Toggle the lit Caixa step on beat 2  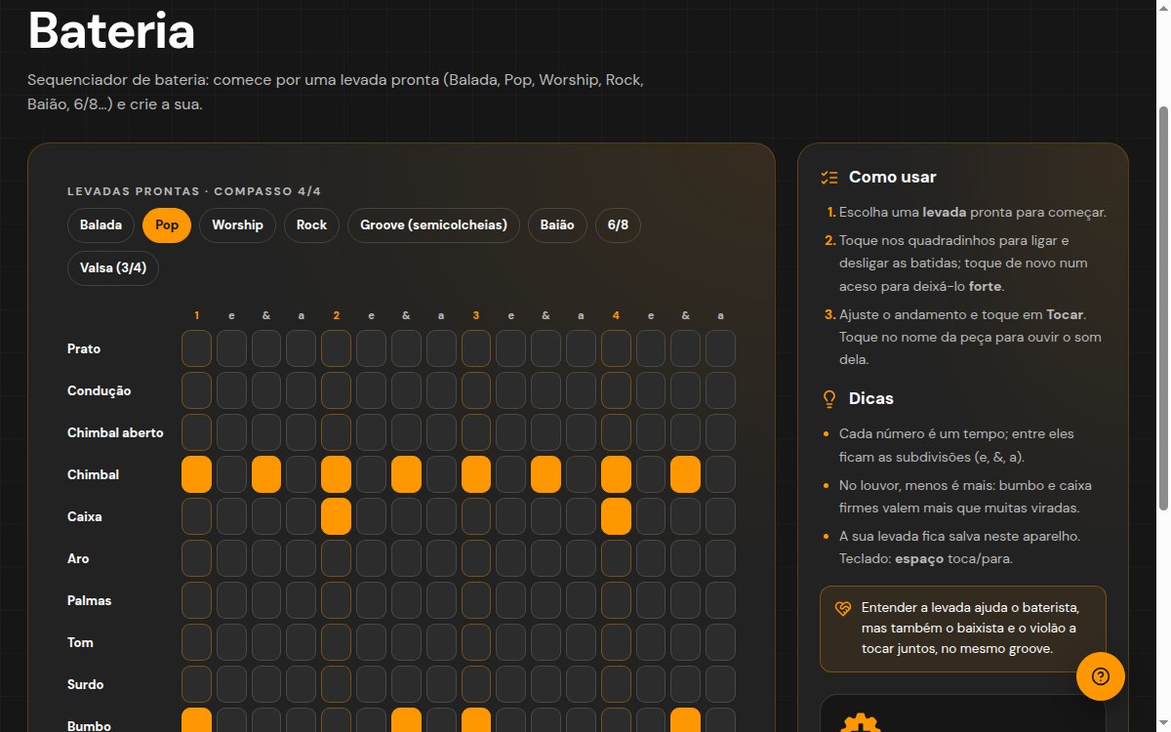click(337, 516)
